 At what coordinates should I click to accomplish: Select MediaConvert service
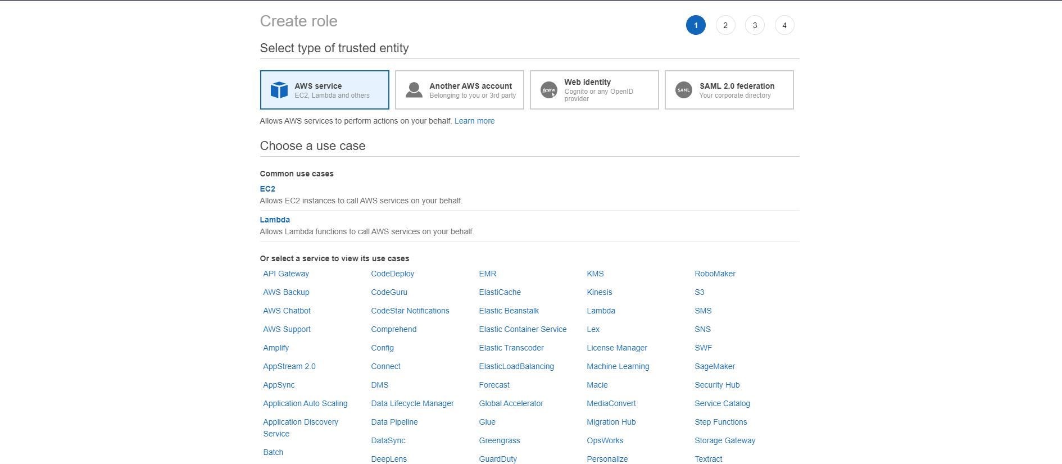click(x=611, y=403)
